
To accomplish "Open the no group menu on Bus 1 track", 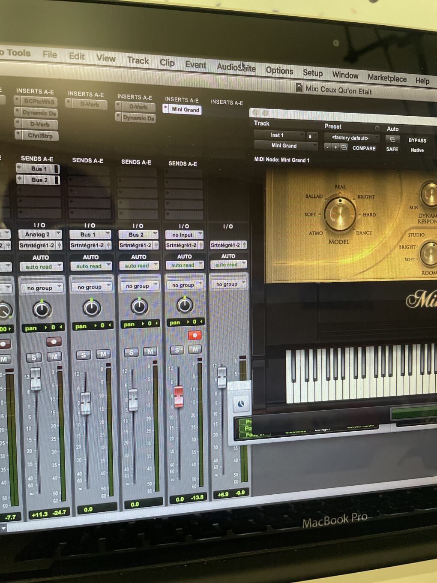I will pyautogui.click(x=91, y=287).
